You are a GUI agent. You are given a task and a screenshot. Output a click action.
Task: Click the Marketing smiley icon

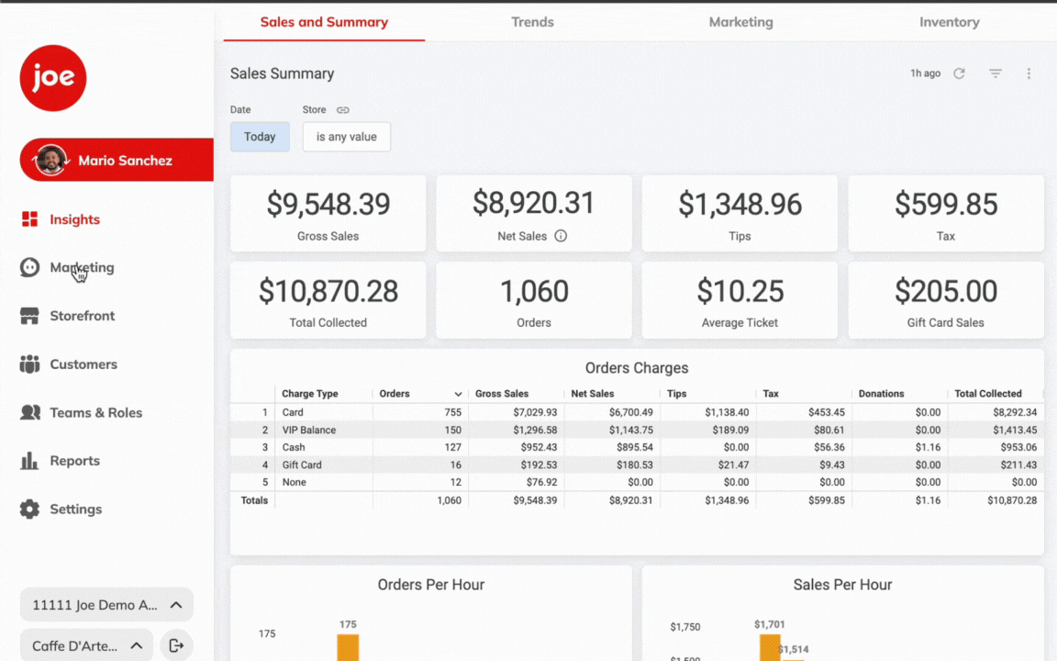(29, 267)
